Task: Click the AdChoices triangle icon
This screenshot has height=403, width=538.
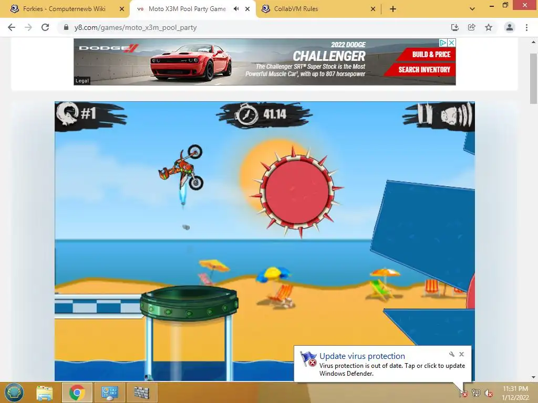Action: pos(443,43)
